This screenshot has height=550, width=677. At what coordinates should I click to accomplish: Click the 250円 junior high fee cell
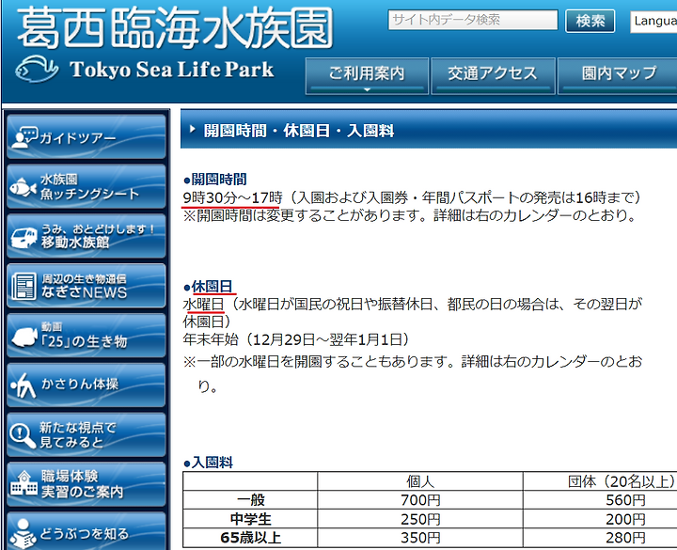(420, 519)
